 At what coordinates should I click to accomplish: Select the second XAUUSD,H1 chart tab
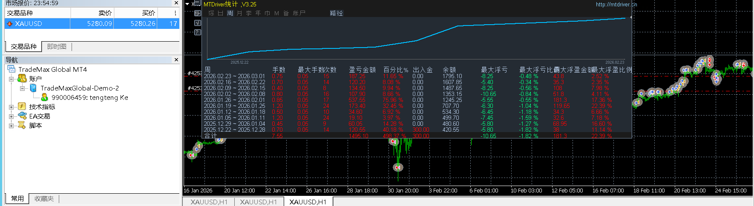click(259, 202)
